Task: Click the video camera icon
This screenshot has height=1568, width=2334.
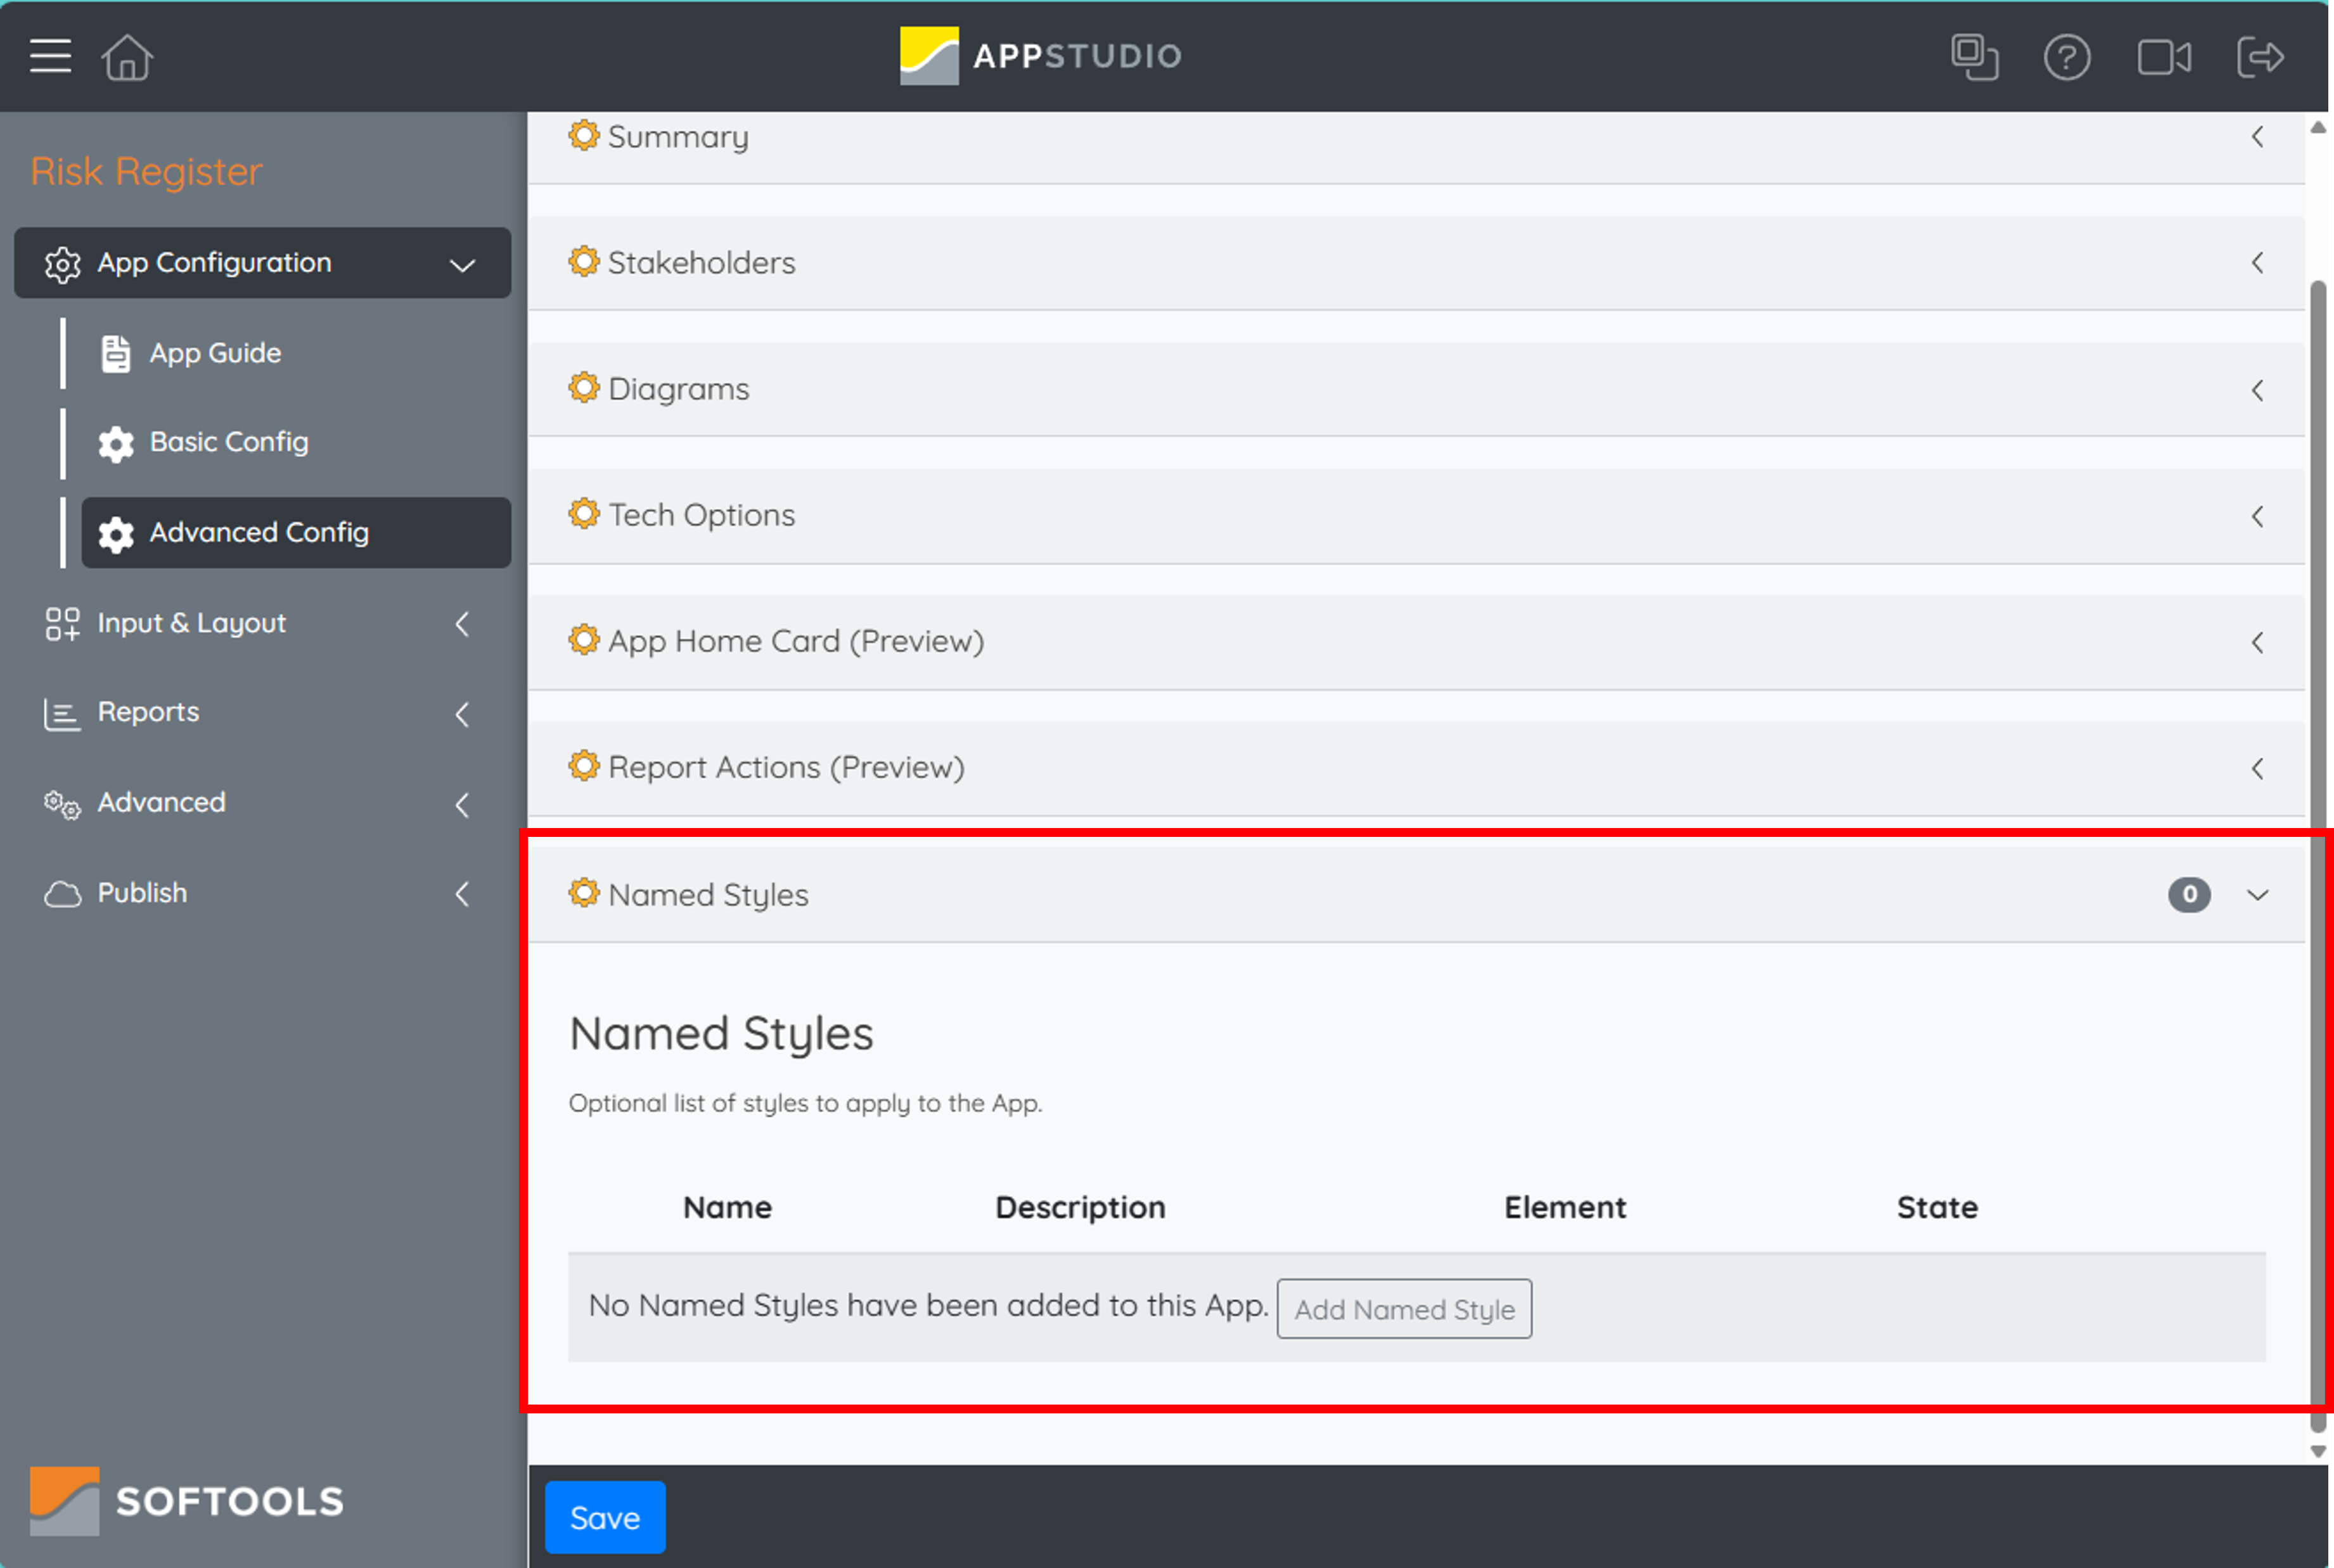Action: click(2163, 57)
